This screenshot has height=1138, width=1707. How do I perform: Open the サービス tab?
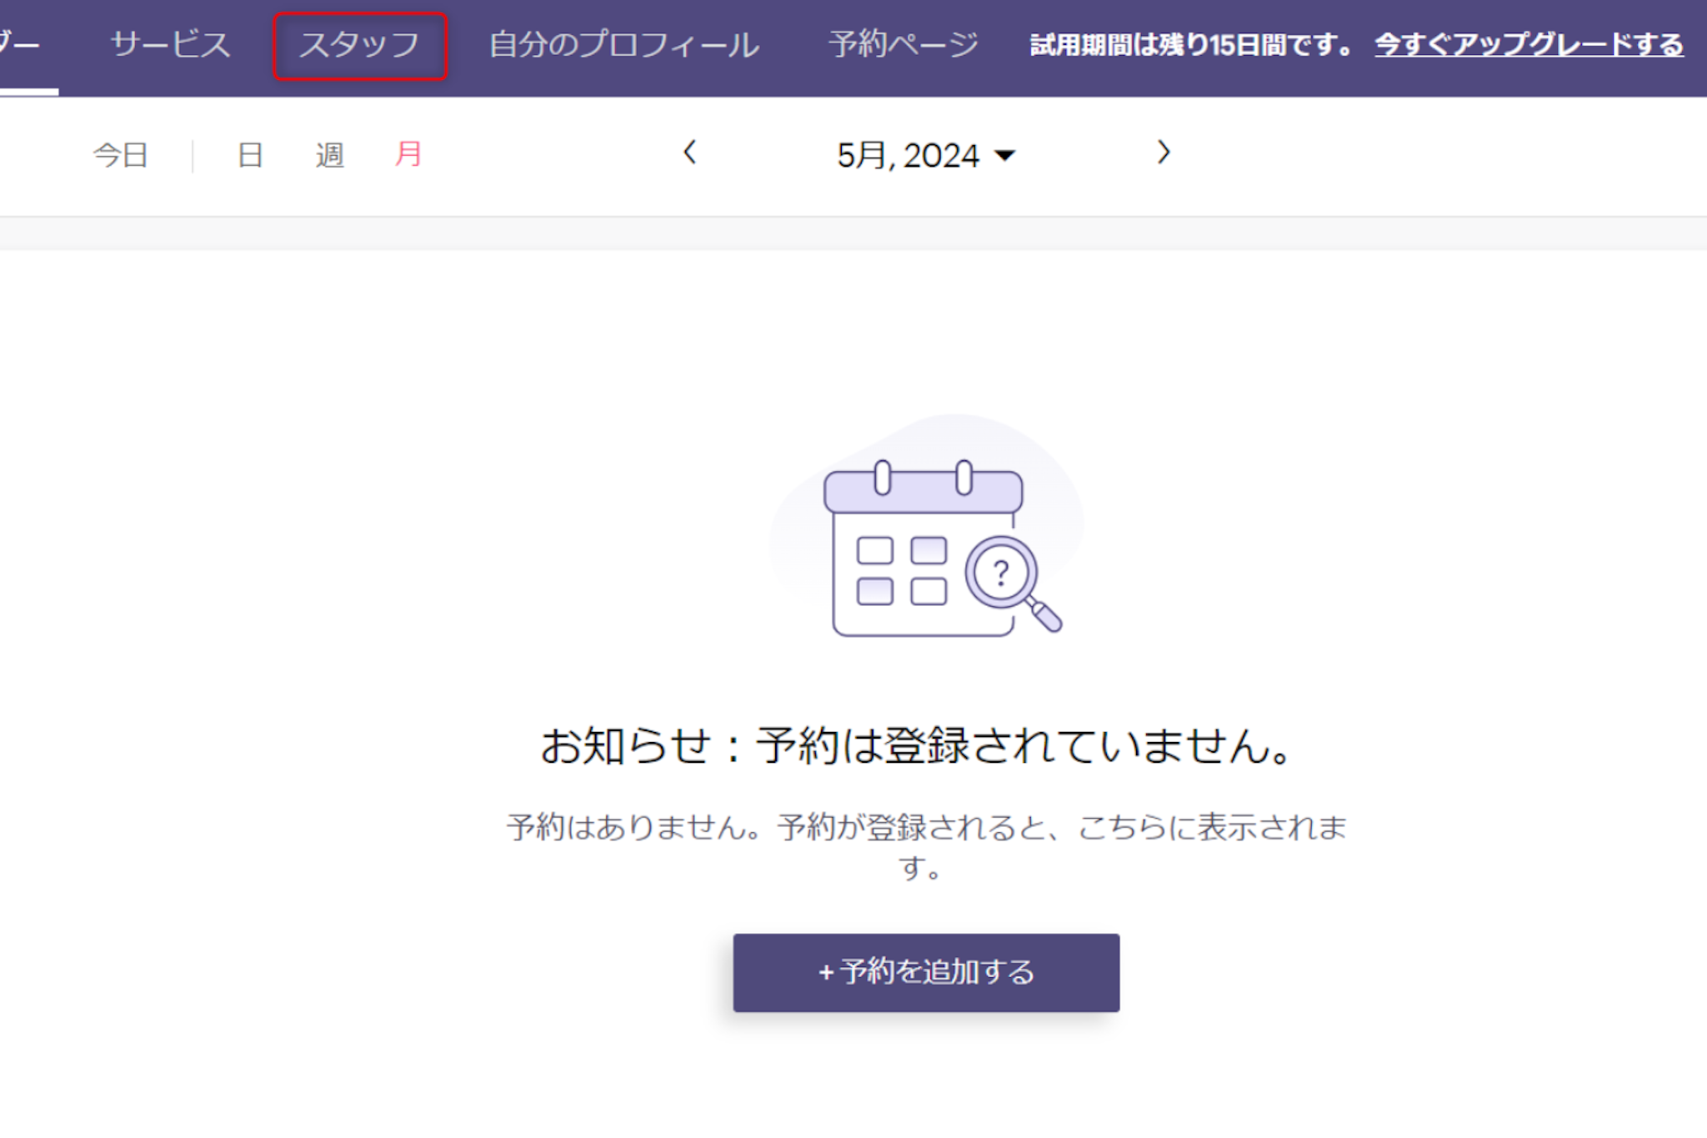[171, 45]
